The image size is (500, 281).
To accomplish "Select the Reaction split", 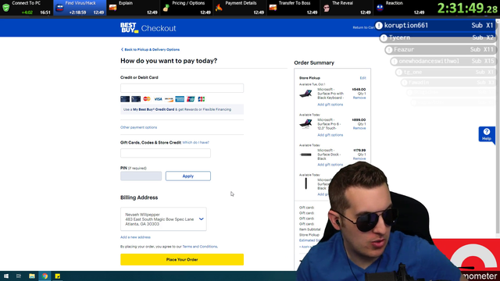I will click(399, 8).
